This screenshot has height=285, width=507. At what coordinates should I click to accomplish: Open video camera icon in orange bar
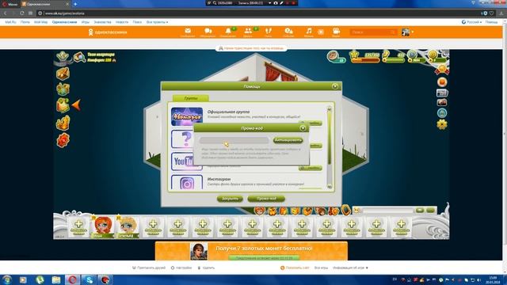point(336,32)
